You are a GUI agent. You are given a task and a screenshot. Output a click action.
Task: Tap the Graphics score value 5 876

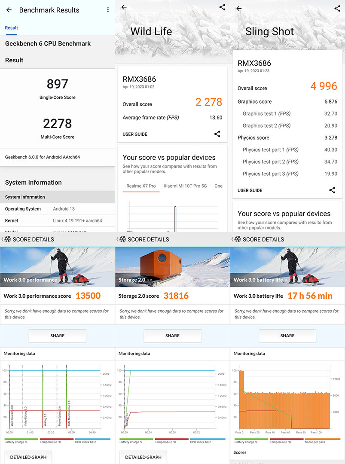[331, 101]
